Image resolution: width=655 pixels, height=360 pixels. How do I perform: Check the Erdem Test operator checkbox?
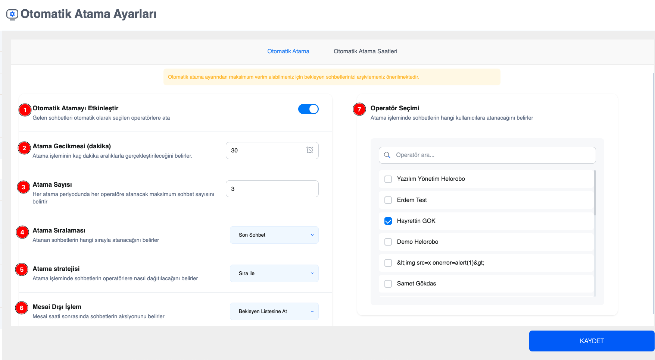pyautogui.click(x=388, y=200)
